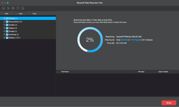This screenshot has height=107, width=179.
Task: Click the Videos folder icon
Action: (7, 28)
